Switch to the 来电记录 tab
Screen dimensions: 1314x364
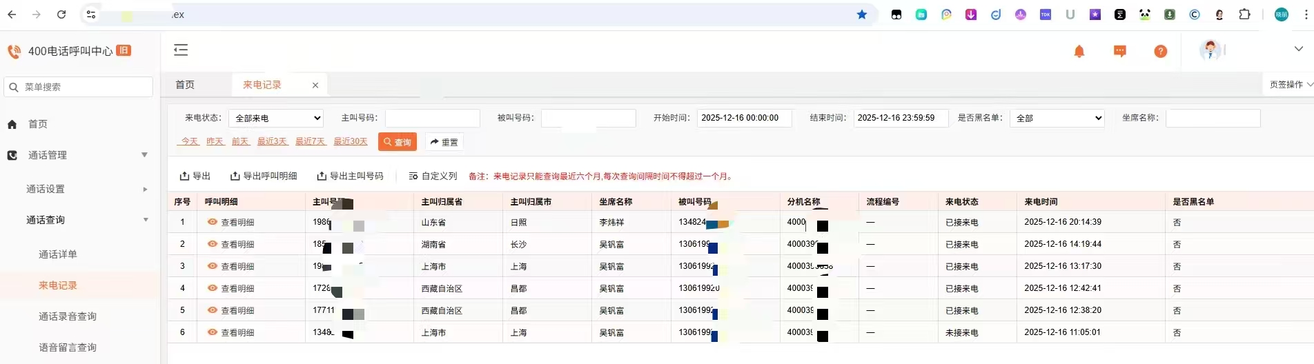pyautogui.click(x=262, y=85)
